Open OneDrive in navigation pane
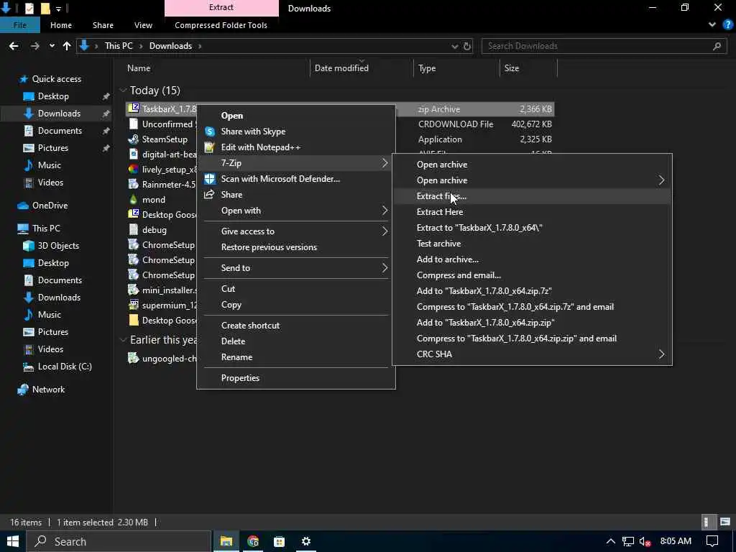 (x=50, y=206)
